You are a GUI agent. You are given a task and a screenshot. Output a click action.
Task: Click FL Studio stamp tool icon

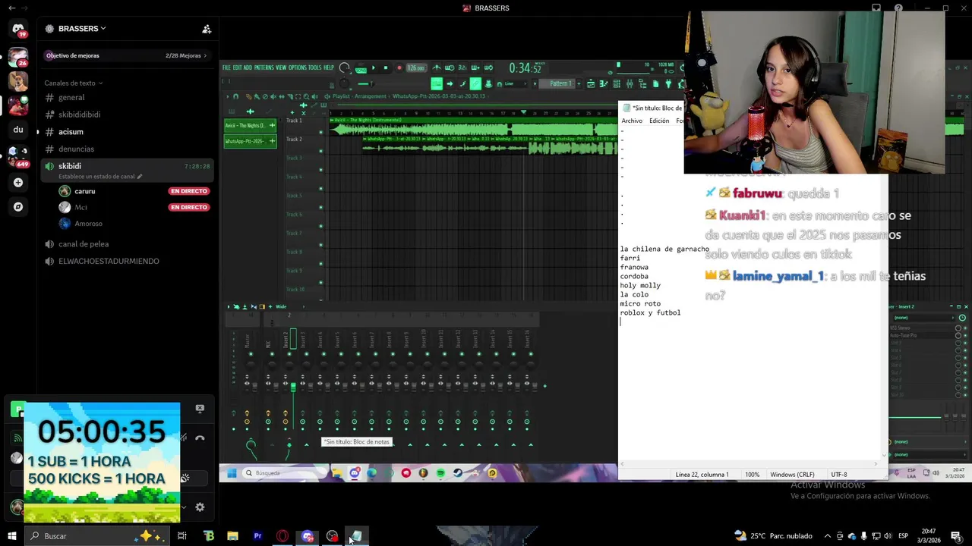click(488, 83)
